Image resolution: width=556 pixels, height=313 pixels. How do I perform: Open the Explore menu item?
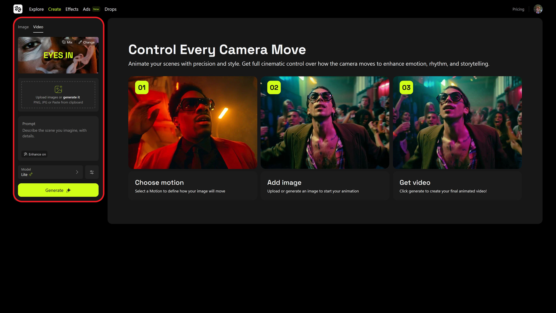(36, 9)
